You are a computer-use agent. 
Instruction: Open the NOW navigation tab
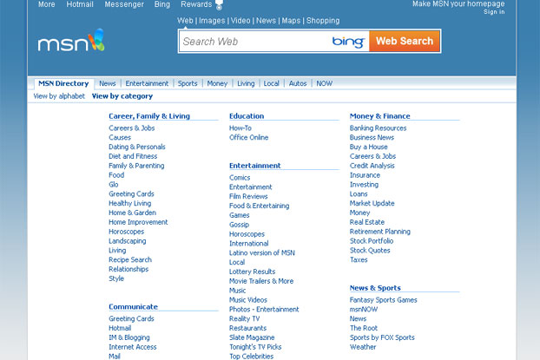[x=325, y=83]
